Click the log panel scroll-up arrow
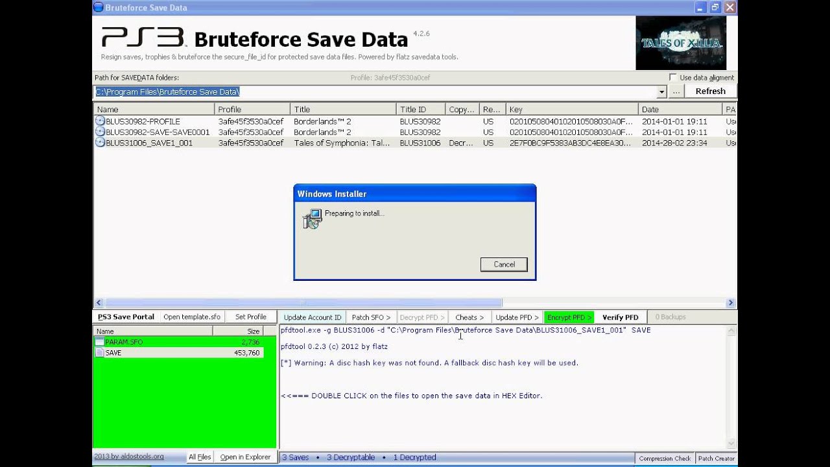Viewport: 830px width, 467px height. pos(731,331)
